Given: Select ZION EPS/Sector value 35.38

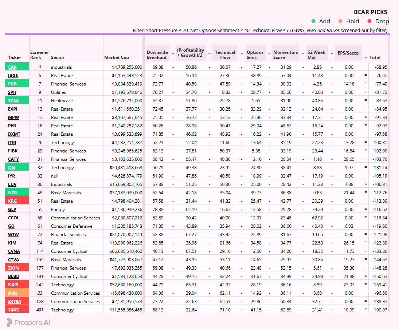Looking at the screenshot, I should tap(349, 268).
